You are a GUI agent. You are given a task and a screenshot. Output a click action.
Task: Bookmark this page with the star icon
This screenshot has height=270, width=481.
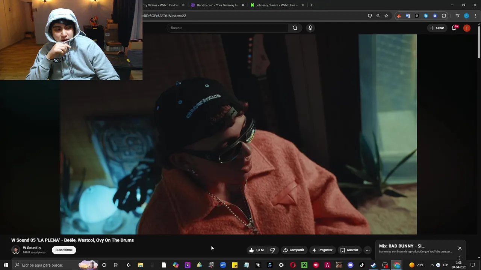tap(386, 16)
